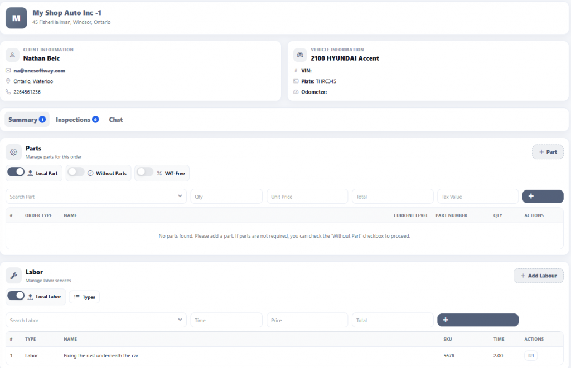Click the Labor wrench icon

point(14,276)
